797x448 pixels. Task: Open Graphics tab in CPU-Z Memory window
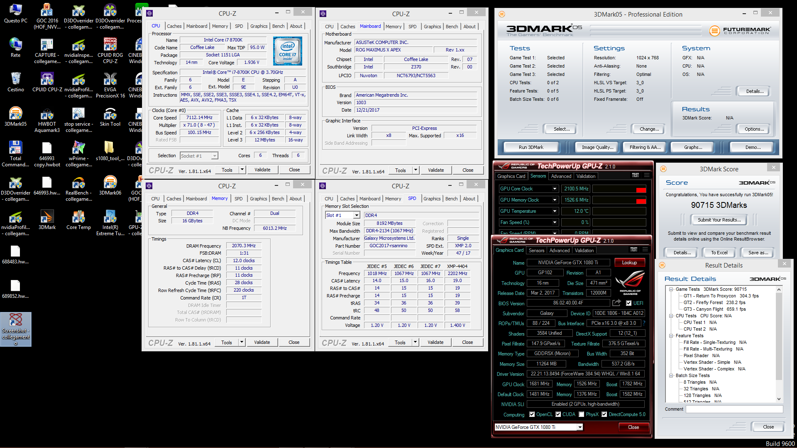tap(259, 199)
